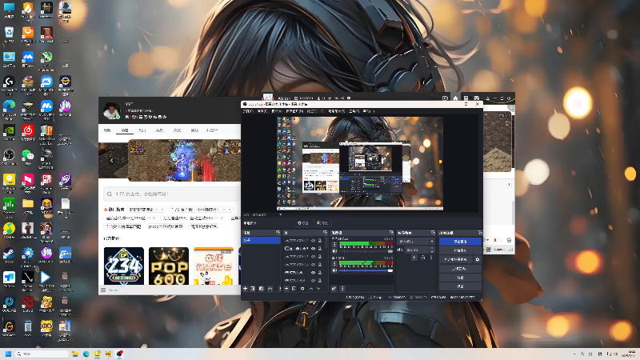Adjust the second mixer channel blue volume slider

click(x=366, y=270)
